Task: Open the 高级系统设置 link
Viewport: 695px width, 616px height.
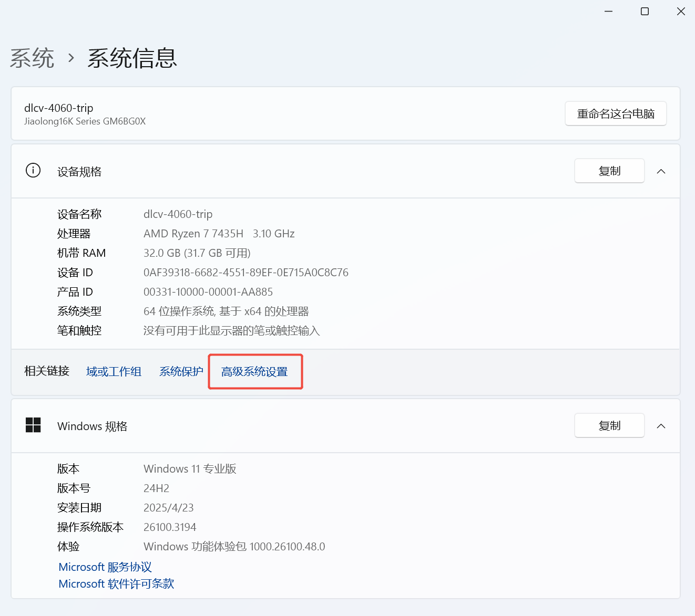Action: [x=254, y=372]
